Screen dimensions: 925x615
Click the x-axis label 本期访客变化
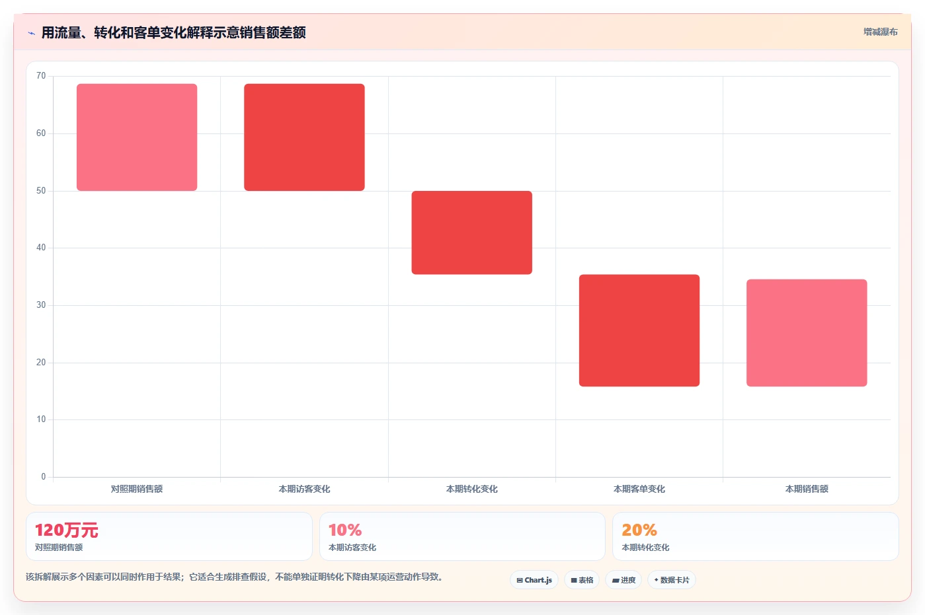click(304, 489)
